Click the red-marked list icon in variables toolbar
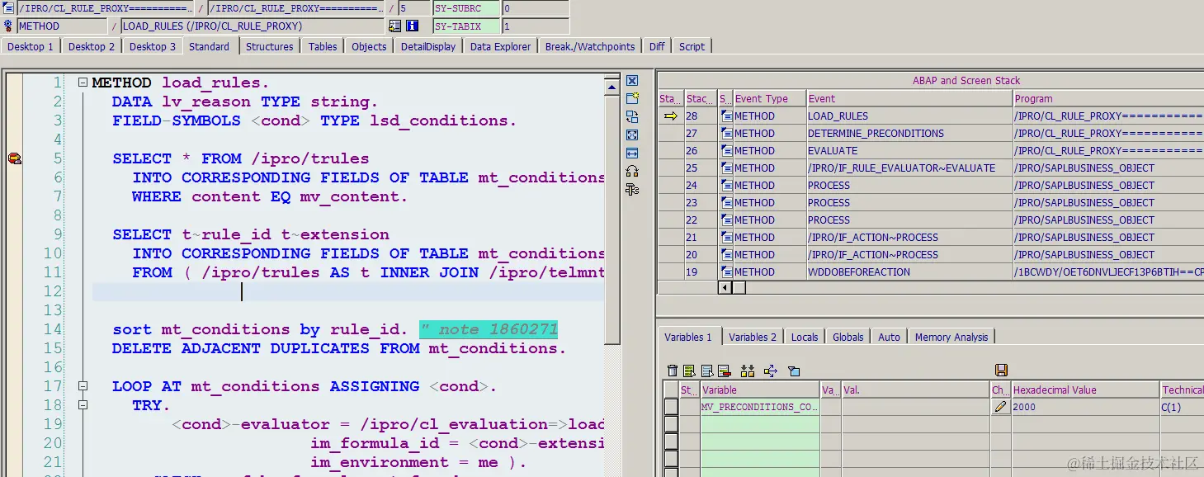This screenshot has height=477, width=1204. click(724, 371)
